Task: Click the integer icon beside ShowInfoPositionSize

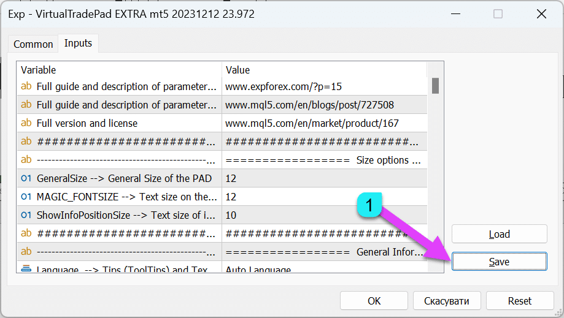Action: 26,215
